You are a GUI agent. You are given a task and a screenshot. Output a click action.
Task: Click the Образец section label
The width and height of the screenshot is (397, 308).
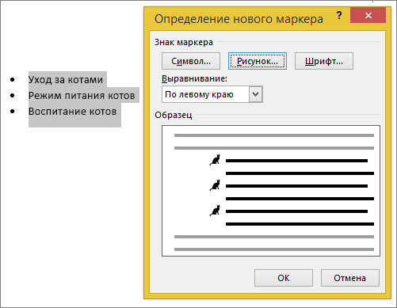174,115
